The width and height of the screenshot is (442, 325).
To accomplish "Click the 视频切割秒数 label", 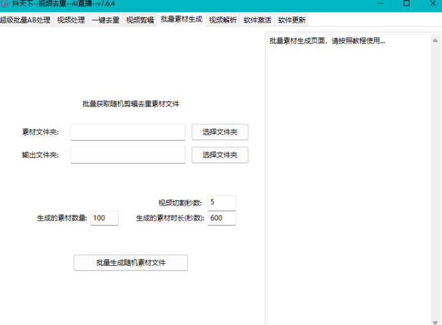I will point(180,203).
